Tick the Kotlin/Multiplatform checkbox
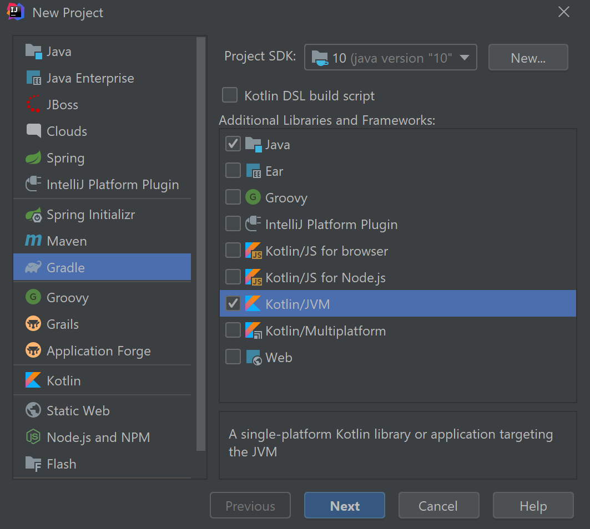This screenshot has height=529, width=590. 233,330
